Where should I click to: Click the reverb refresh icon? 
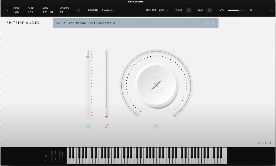[x=79, y=10]
